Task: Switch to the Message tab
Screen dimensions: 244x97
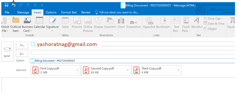Action: [23, 12]
